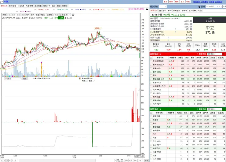Click the help icon in 區間買超15 header
The width and height of the screenshot is (226, 162).
197,54
